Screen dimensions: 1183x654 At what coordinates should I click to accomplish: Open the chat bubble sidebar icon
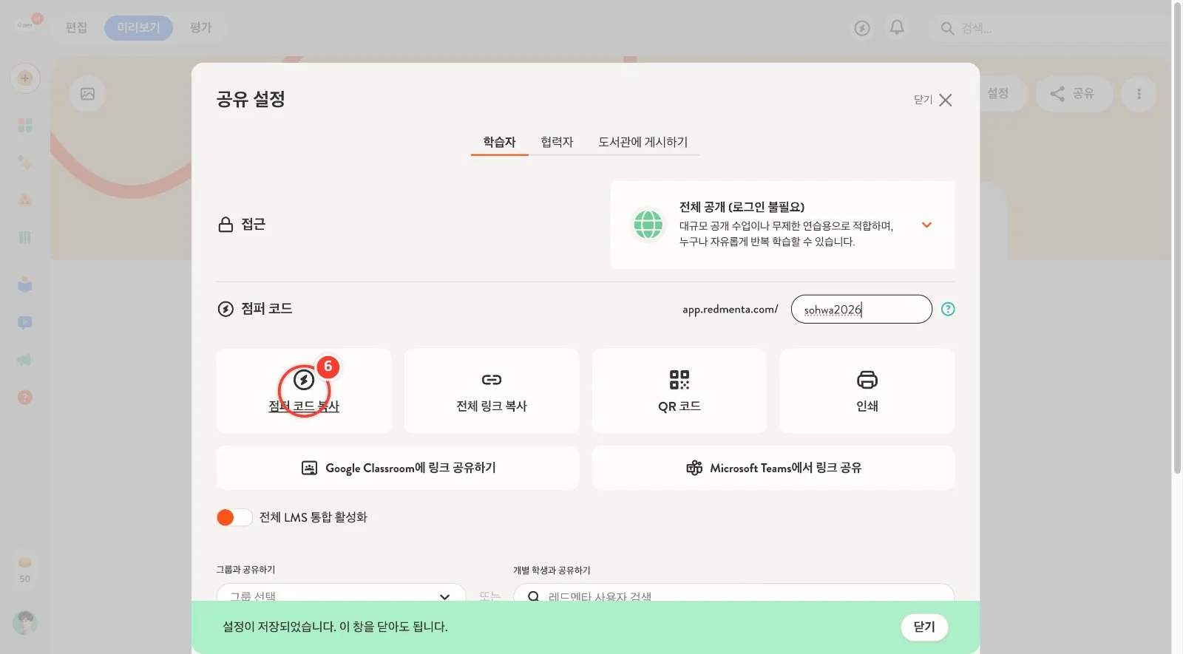pyautogui.click(x=25, y=323)
